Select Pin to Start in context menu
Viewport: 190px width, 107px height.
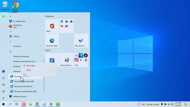pos(39,66)
